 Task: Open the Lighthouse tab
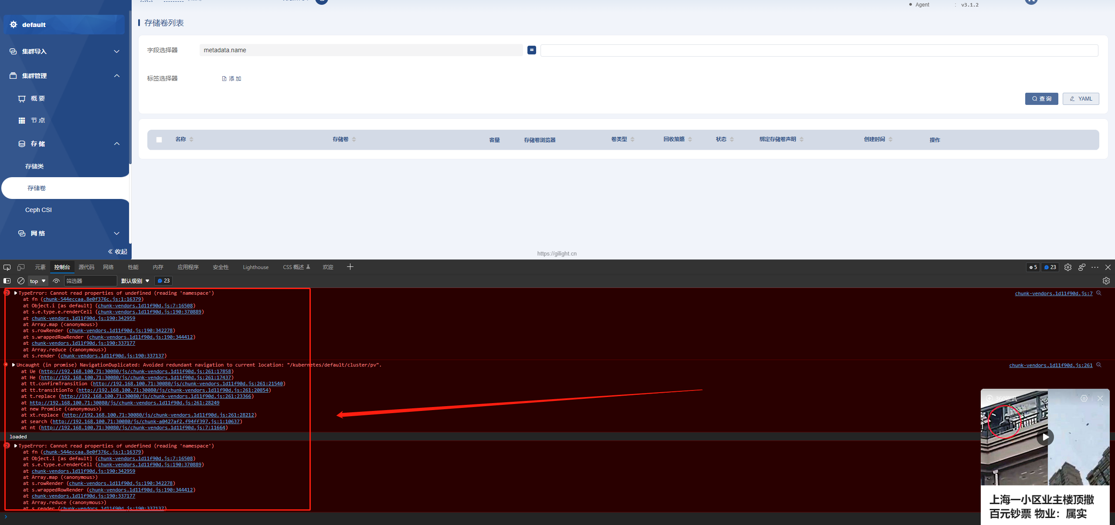255,267
